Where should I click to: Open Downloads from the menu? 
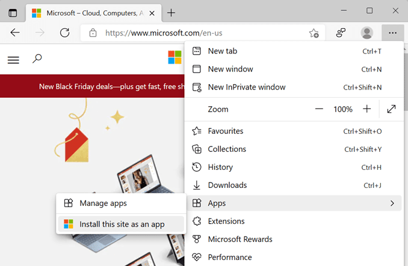294,186
